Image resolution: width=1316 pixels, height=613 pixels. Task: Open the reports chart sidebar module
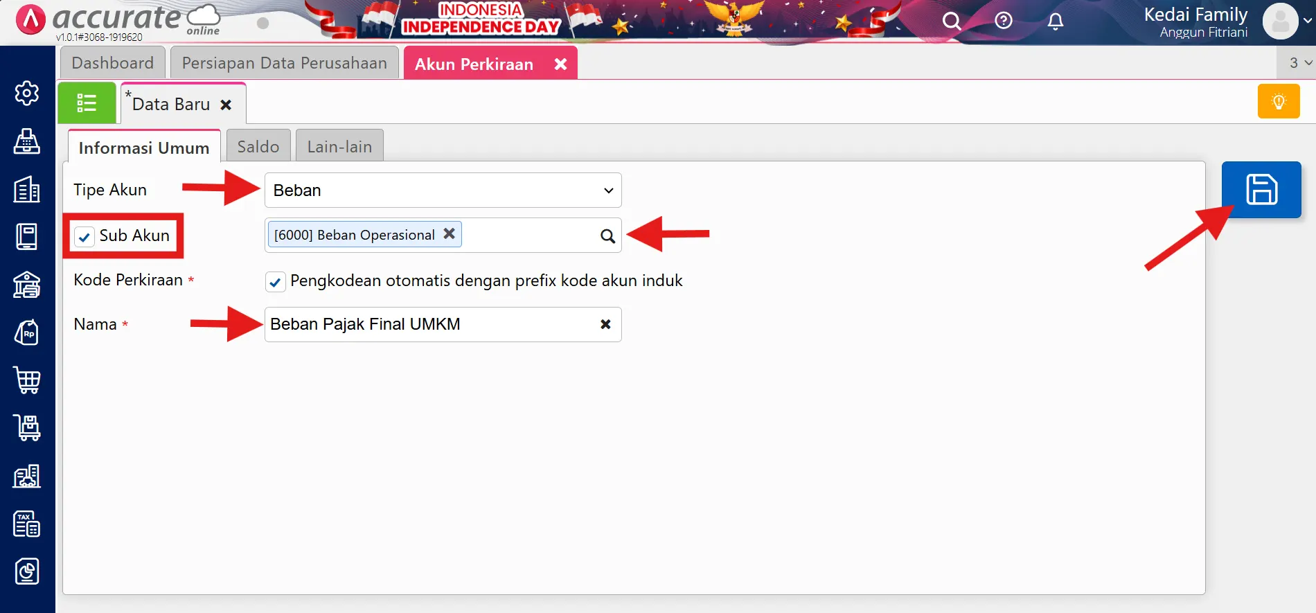click(27, 571)
